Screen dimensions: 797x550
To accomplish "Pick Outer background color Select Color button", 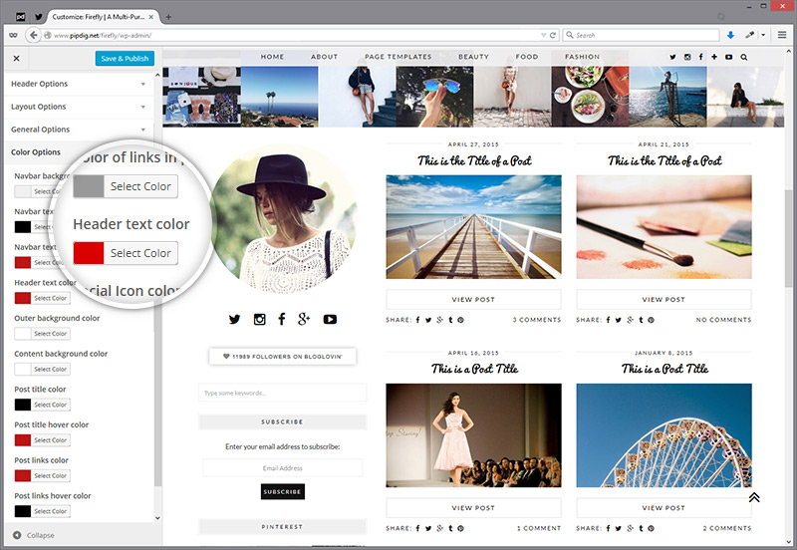I will coord(51,334).
